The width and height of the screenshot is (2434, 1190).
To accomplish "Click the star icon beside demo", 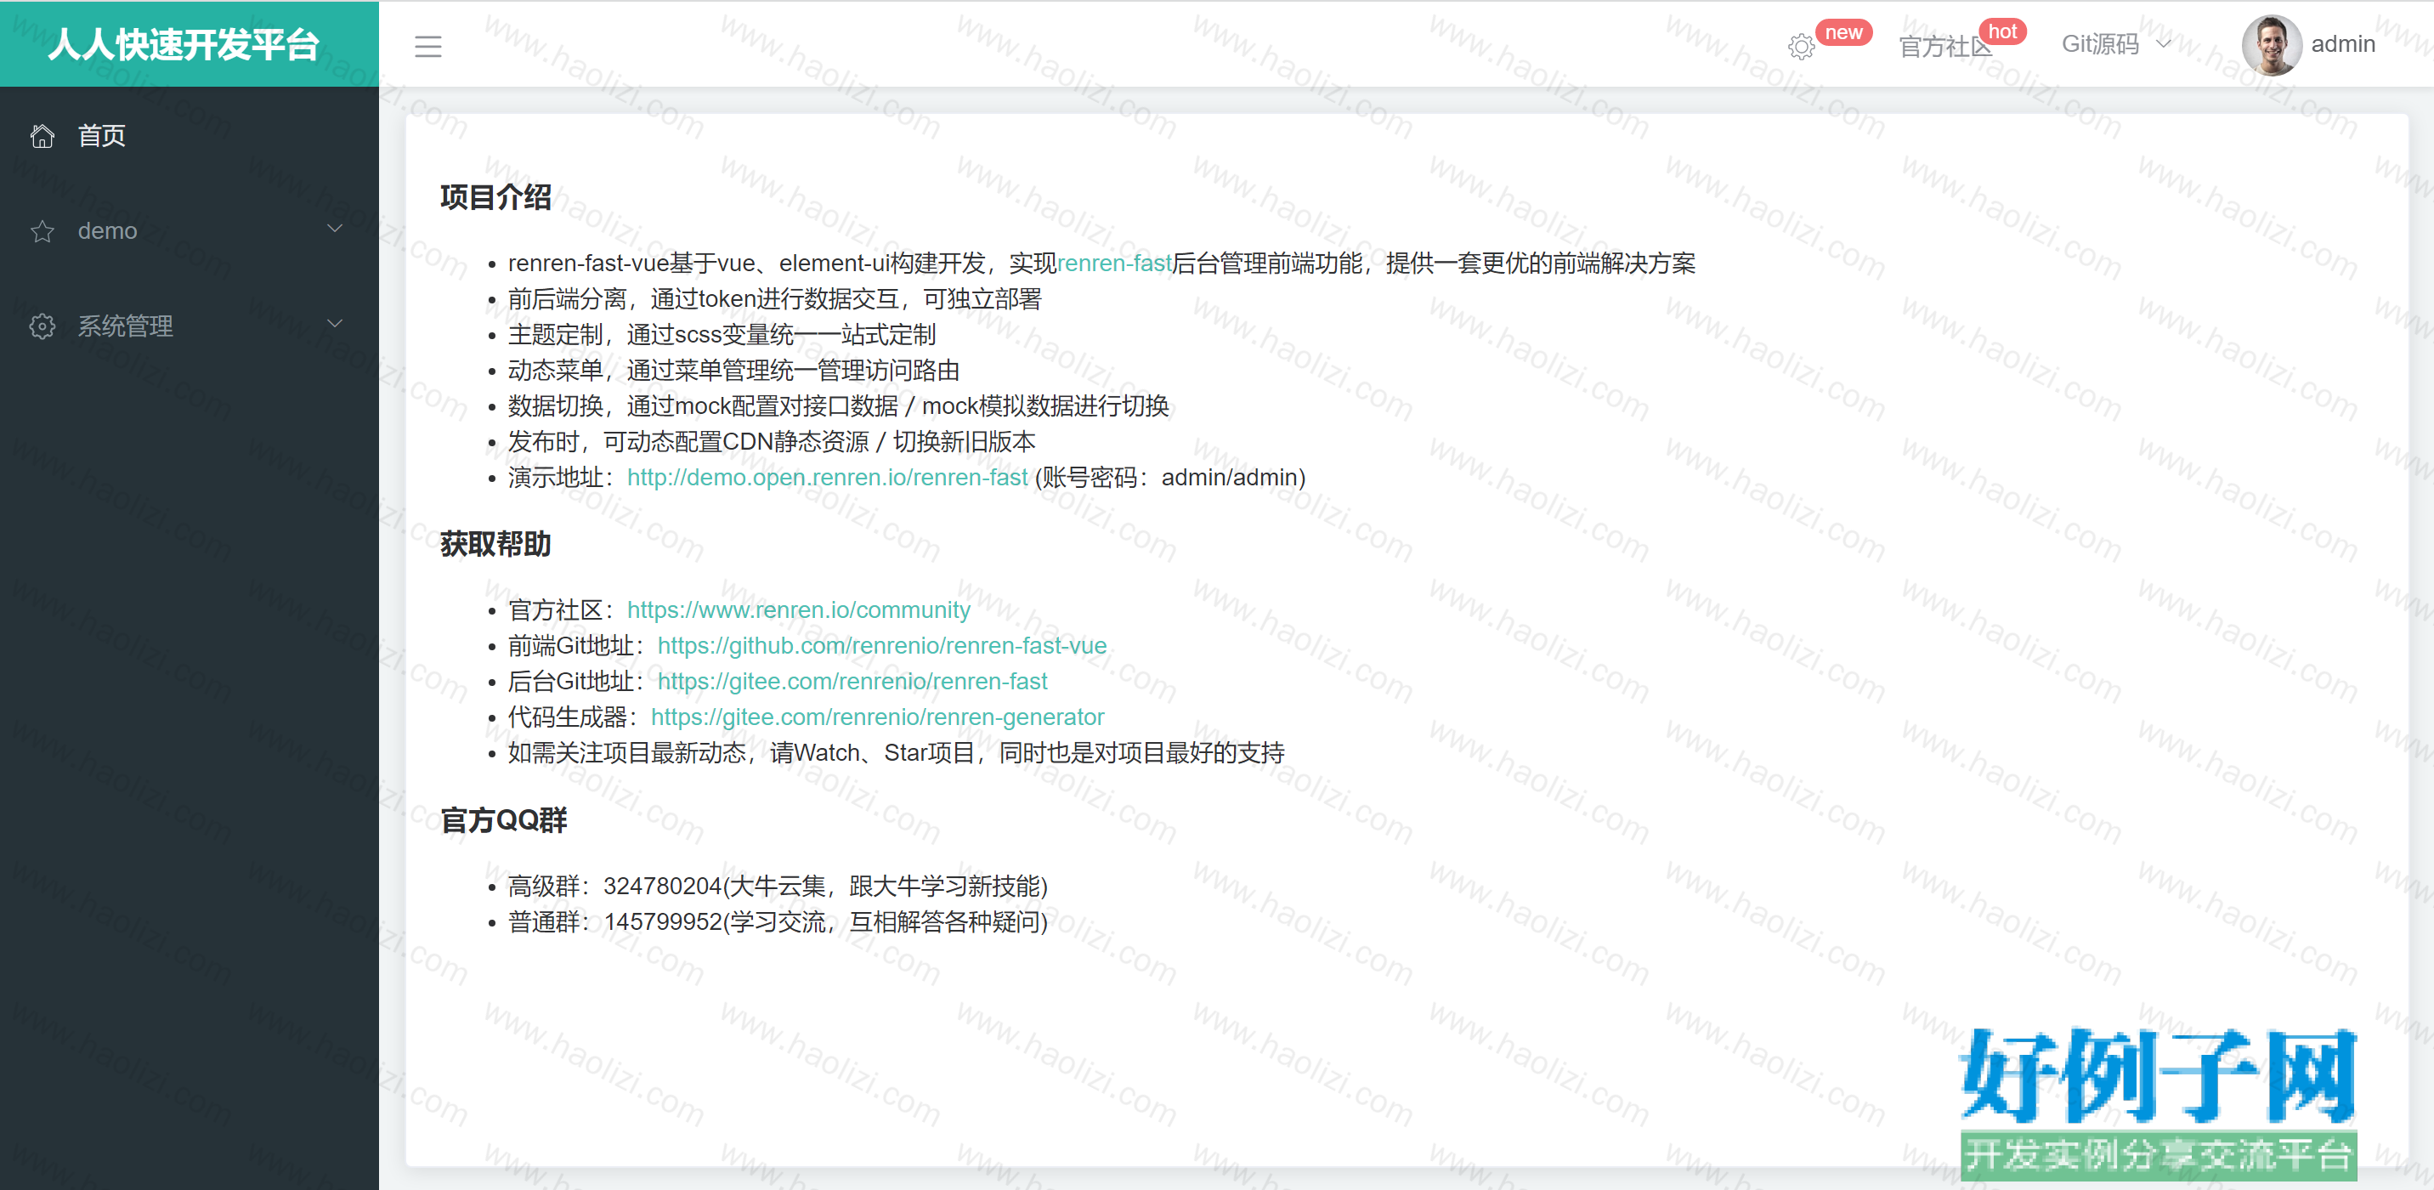I will click(x=42, y=231).
